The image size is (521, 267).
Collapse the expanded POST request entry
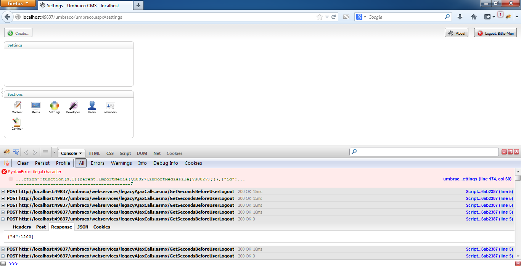[3, 219]
